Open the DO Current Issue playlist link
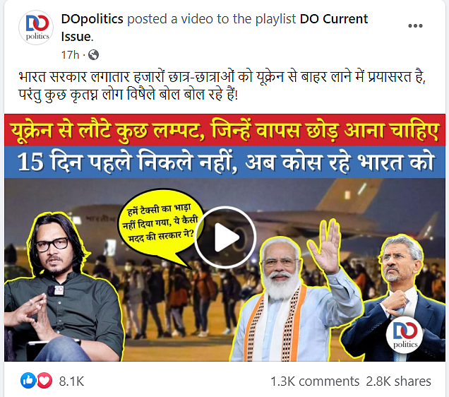Screen dimensions: 449x397 [x=214, y=28]
